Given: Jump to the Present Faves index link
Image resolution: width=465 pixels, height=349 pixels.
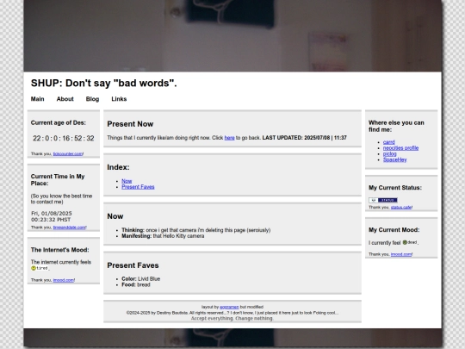Looking at the screenshot, I should tap(138, 187).
